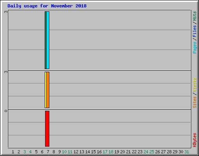Click the Pages legend label
199x156 pixels.
coord(194,48)
